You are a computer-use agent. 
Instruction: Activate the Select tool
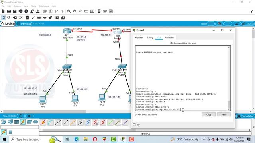click(3, 17)
